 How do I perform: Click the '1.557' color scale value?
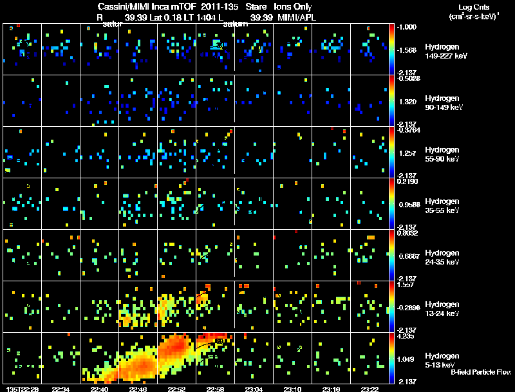(406, 285)
